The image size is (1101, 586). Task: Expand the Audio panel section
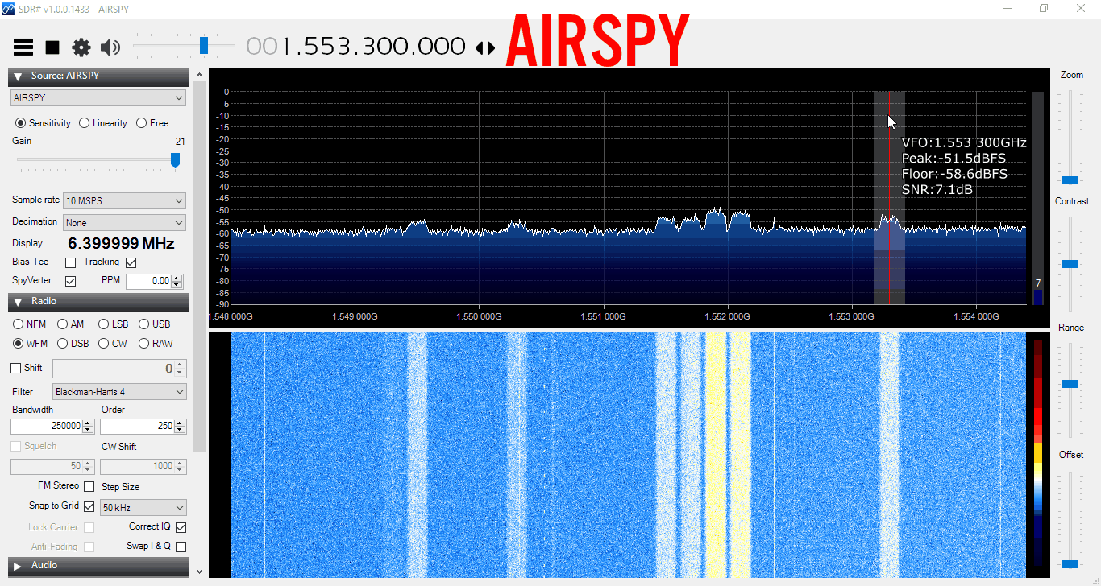(x=18, y=566)
